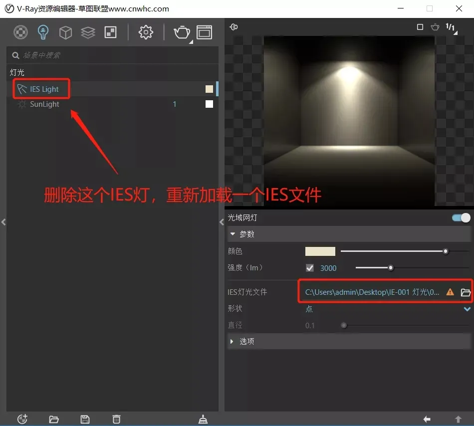Open the 形状 shape dropdown
The width and height of the screenshot is (474, 426).
[388, 309]
